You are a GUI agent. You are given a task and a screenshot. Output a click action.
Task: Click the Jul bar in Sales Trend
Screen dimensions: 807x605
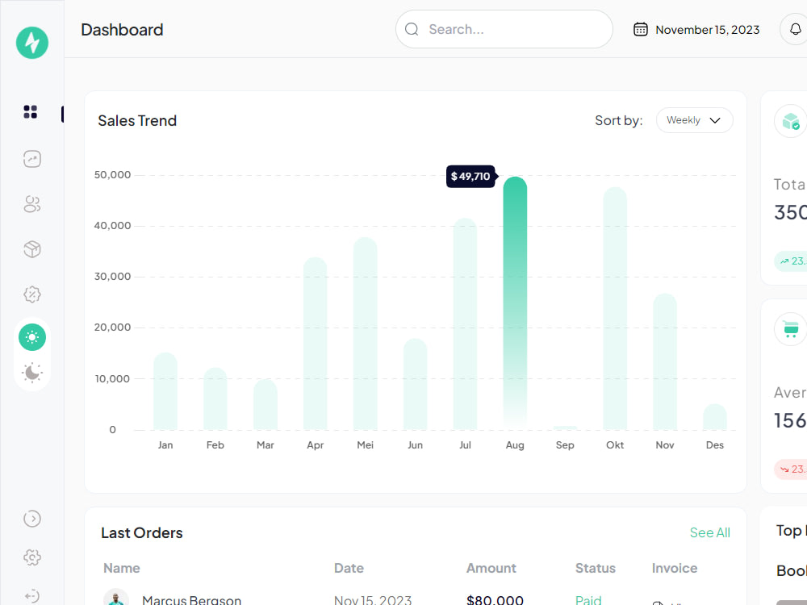tap(465, 324)
